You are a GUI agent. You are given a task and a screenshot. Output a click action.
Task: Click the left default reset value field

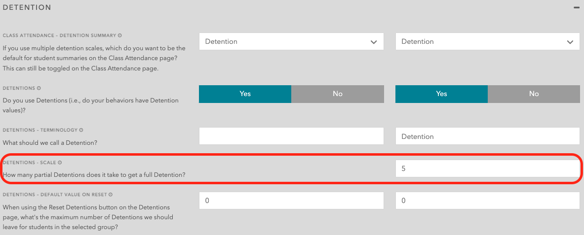point(291,201)
